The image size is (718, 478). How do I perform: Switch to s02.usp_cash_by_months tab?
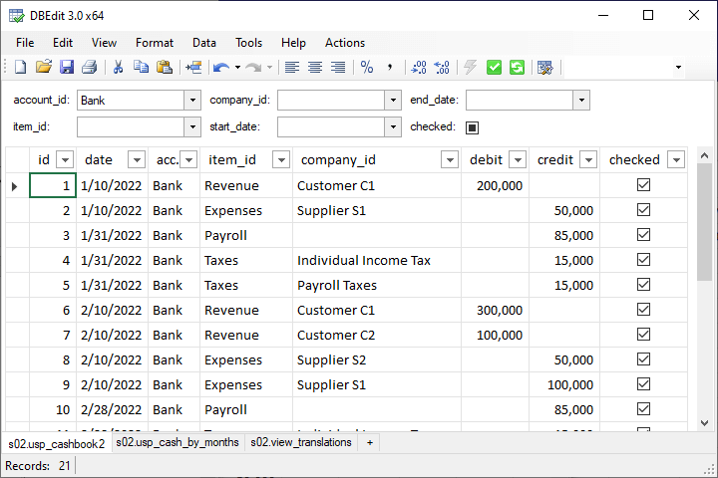click(178, 442)
